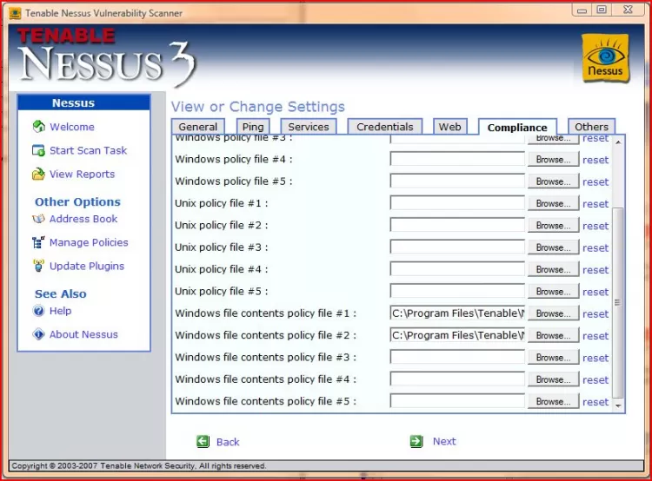Minimize the Nessus scanner window
The image size is (652, 481).
[x=582, y=10]
